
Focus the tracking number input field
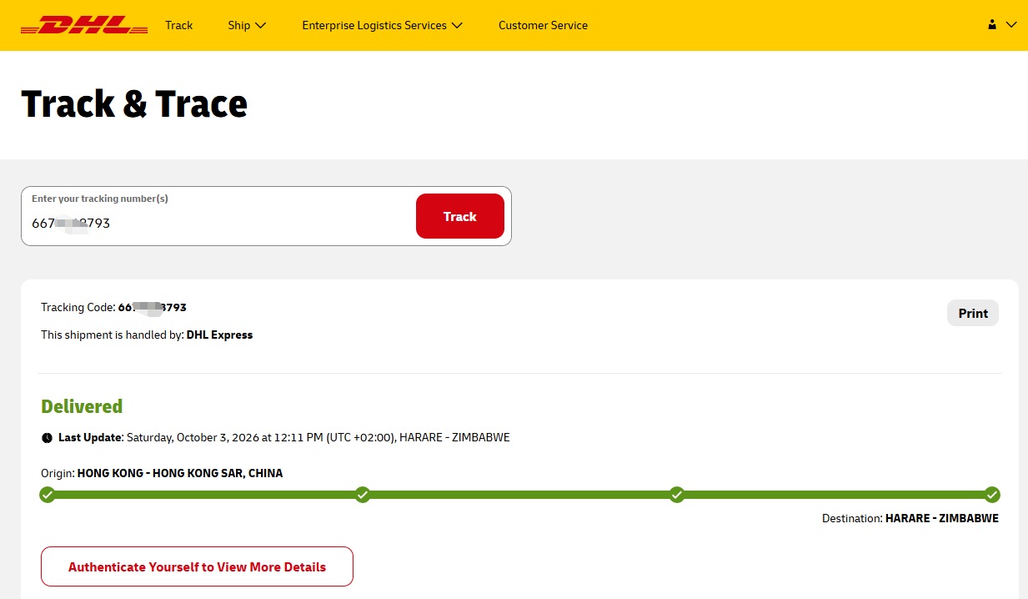pyautogui.click(x=218, y=216)
